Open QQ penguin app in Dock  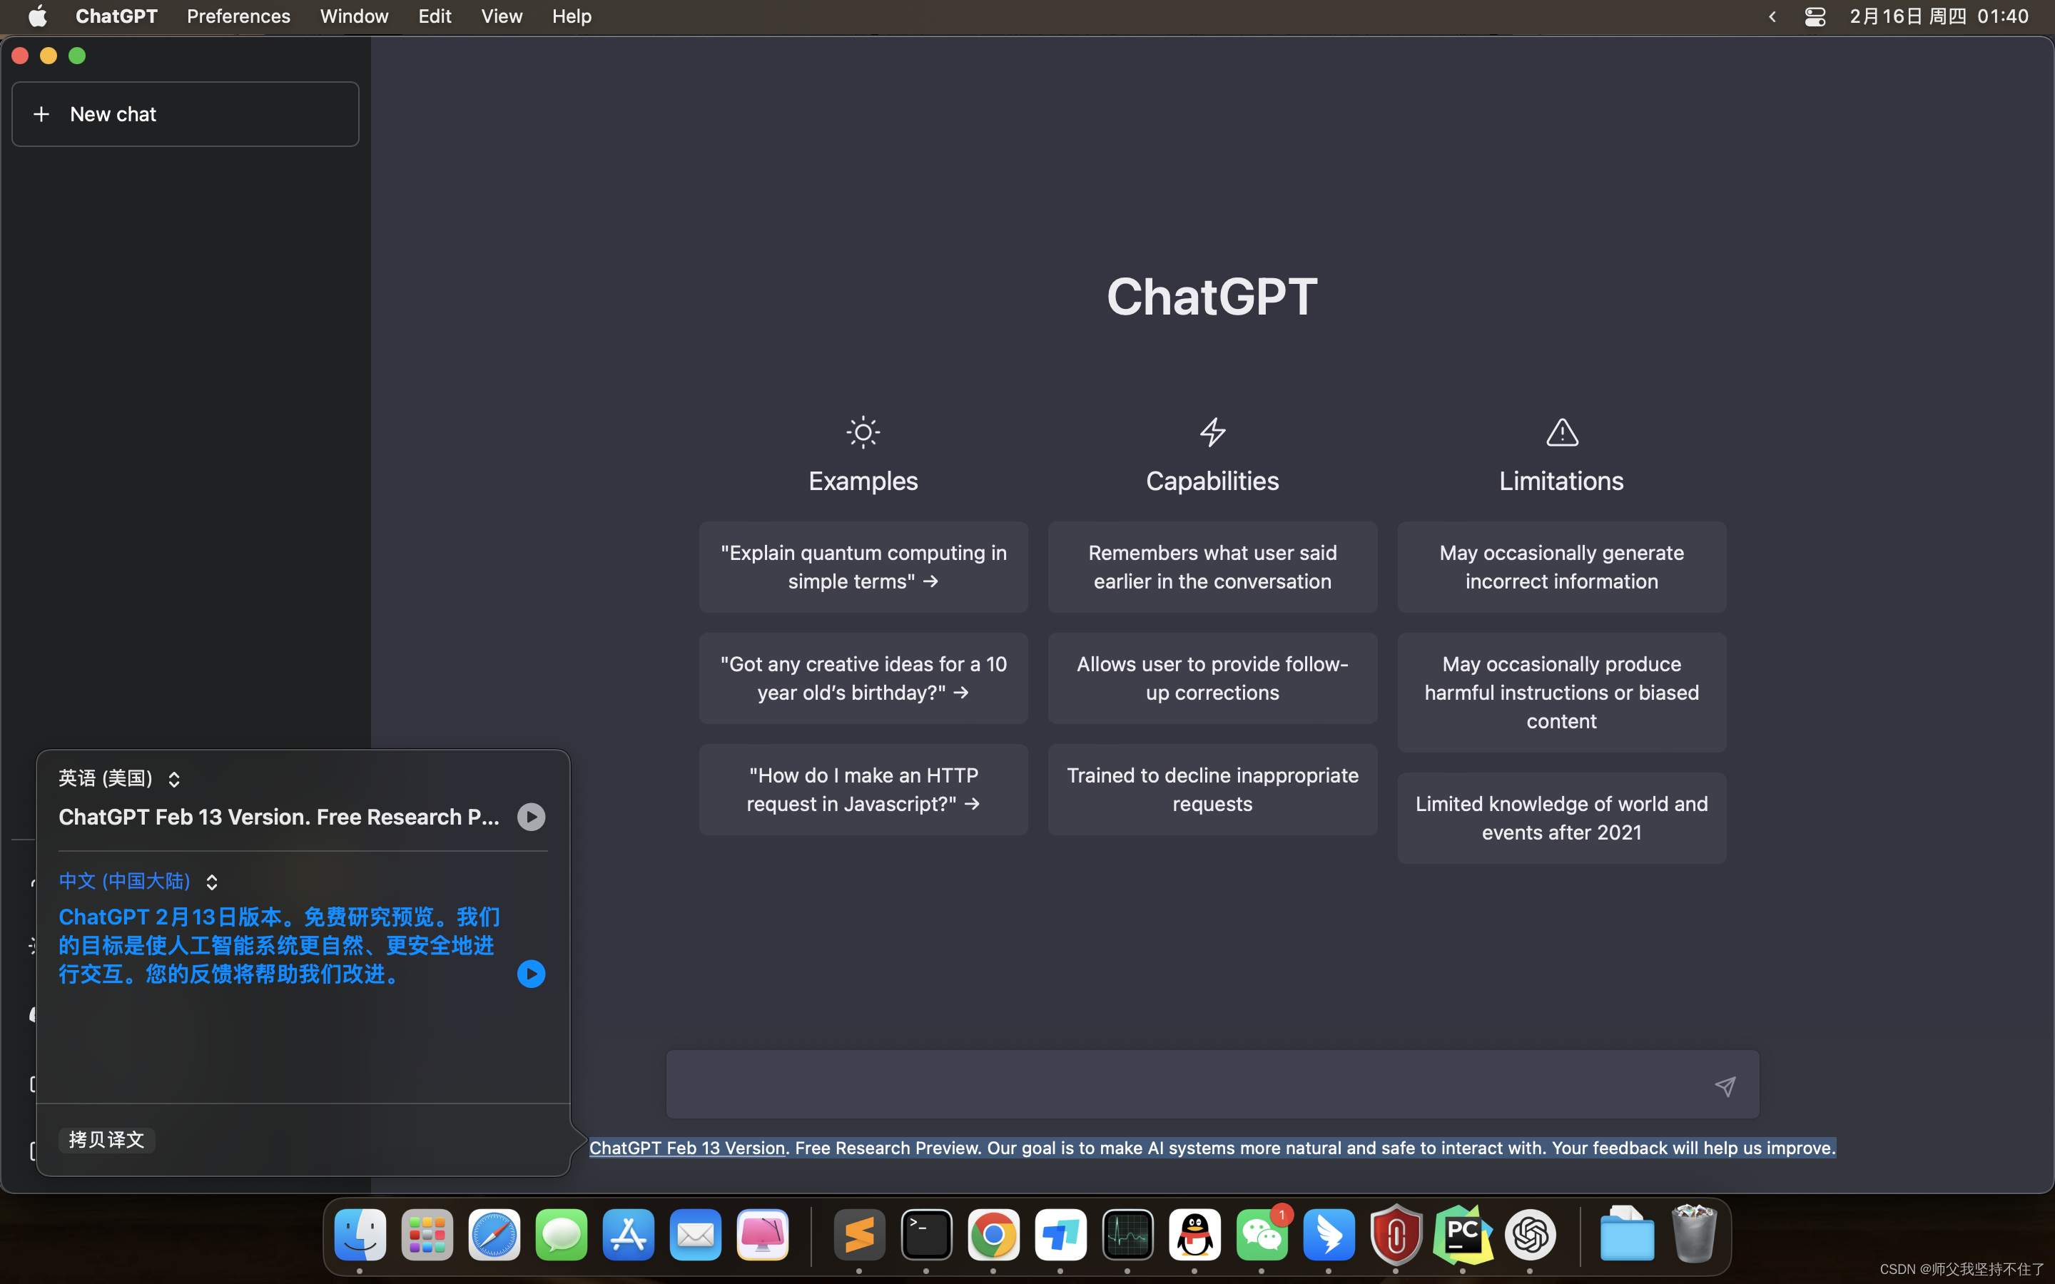1194,1235
